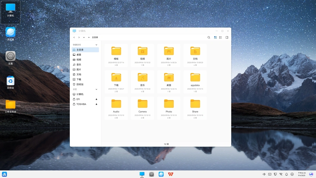This screenshot has height=178, width=316.
Task: Click the search icon in file manager toolbar
Action: click(x=209, y=37)
